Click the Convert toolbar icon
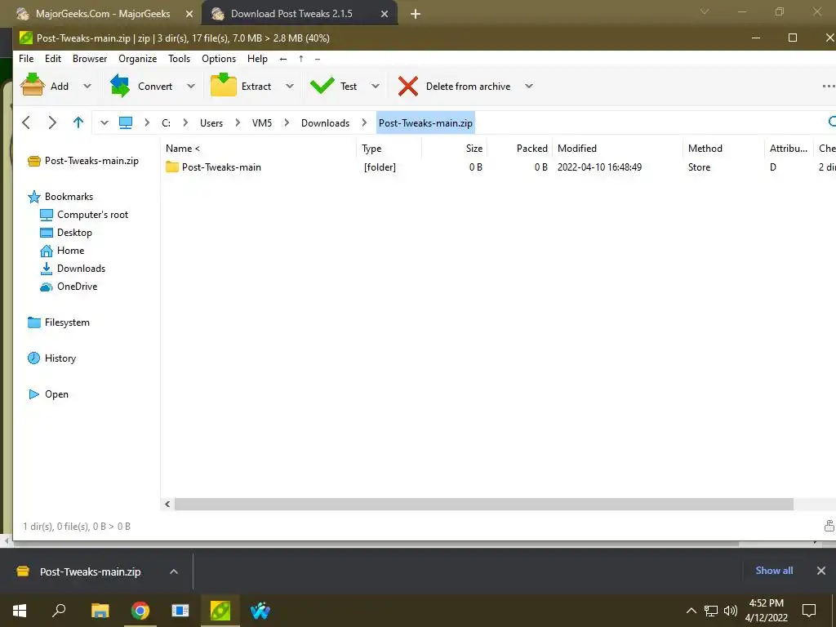 click(120, 86)
